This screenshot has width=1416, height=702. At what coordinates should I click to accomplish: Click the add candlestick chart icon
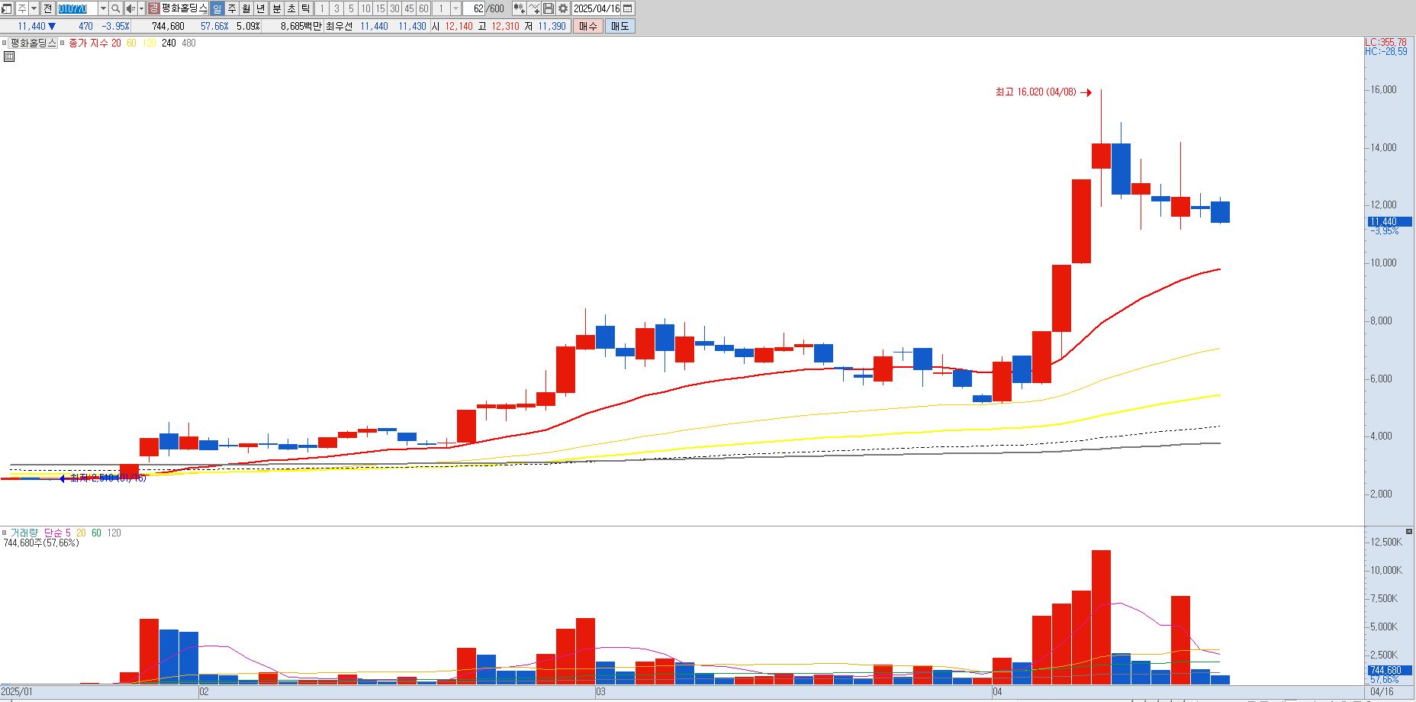click(520, 8)
